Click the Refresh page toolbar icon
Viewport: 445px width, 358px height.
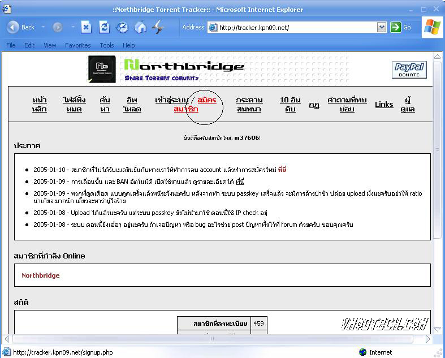coord(104,27)
